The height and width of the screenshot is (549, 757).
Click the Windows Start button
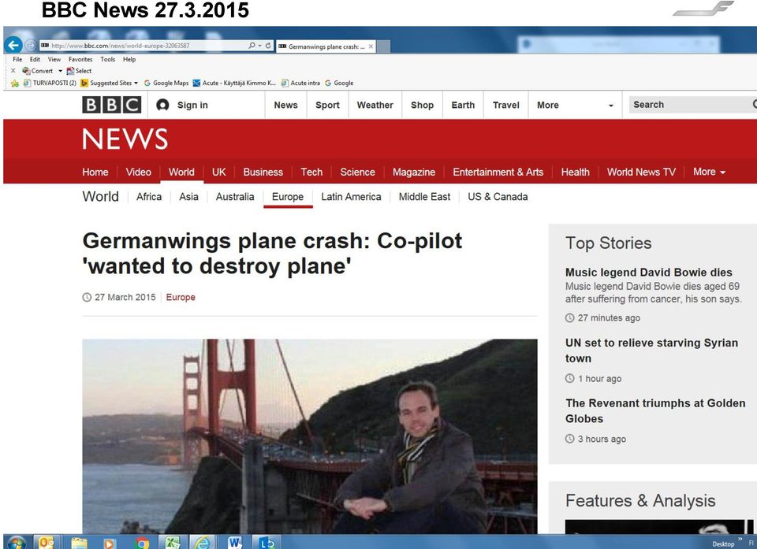(16, 543)
